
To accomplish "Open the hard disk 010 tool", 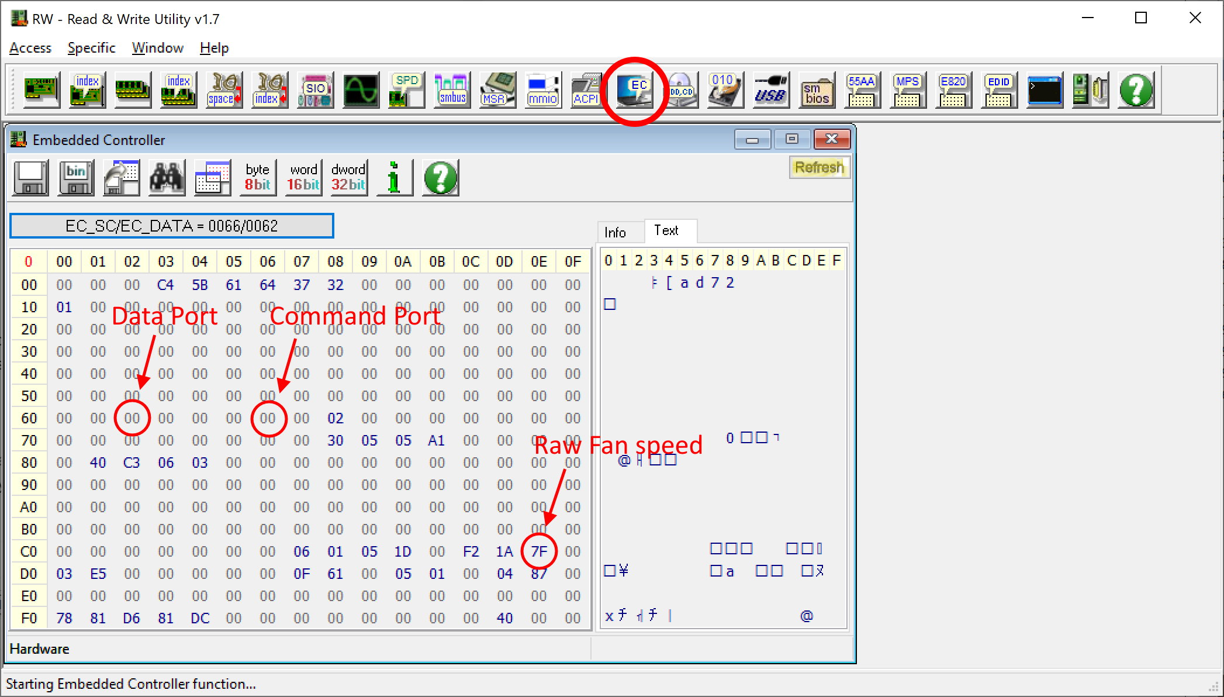I will coord(725,90).
